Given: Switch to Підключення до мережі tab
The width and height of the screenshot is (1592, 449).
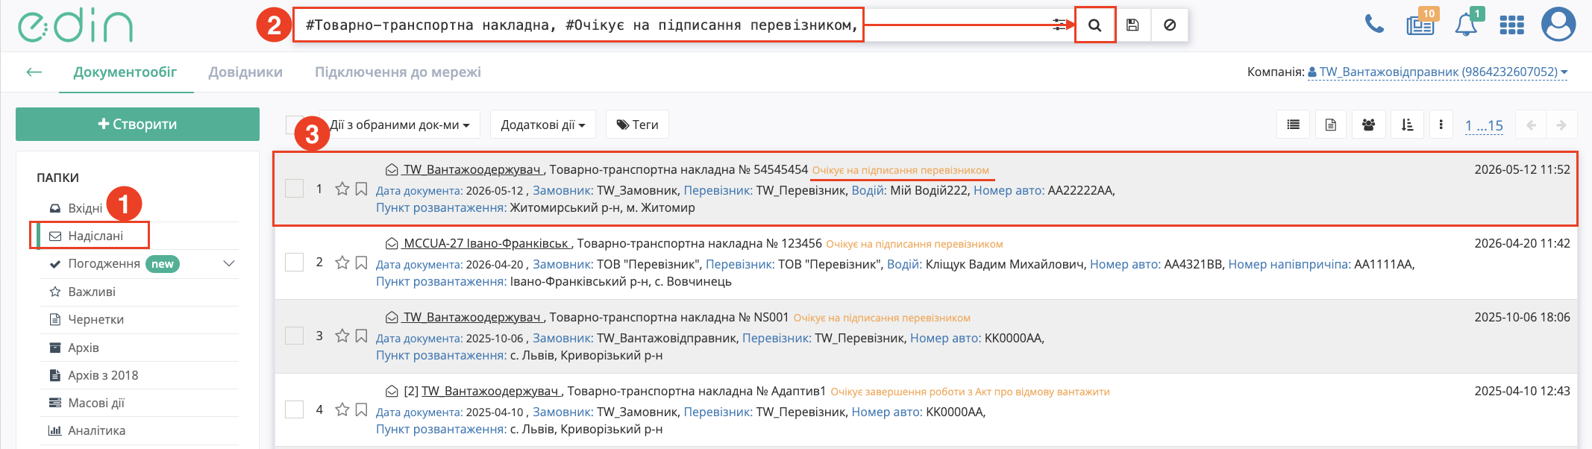Looking at the screenshot, I should 398,72.
